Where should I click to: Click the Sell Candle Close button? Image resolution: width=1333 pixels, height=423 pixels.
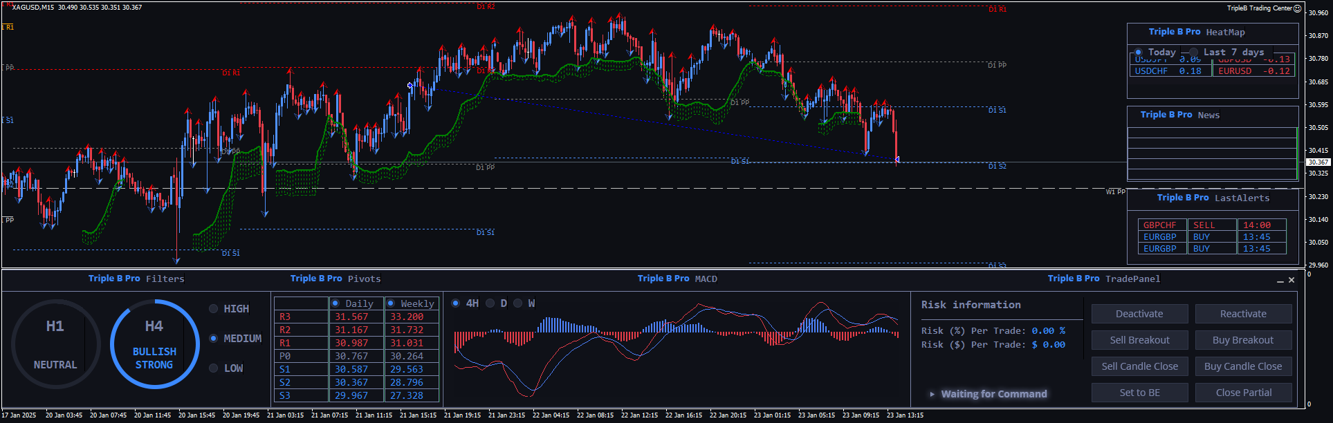[x=1139, y=366]
